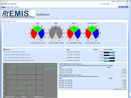
Task: Click the search magnifier icon
Action: 127,4
